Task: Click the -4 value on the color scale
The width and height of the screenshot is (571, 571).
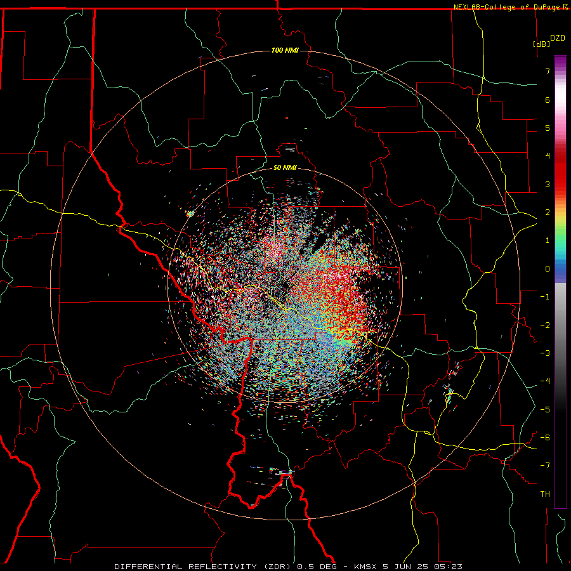Action: point(545,381)
